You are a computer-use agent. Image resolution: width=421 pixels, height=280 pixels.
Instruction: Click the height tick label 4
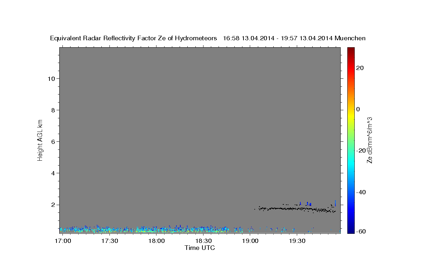tap(53, 173)
